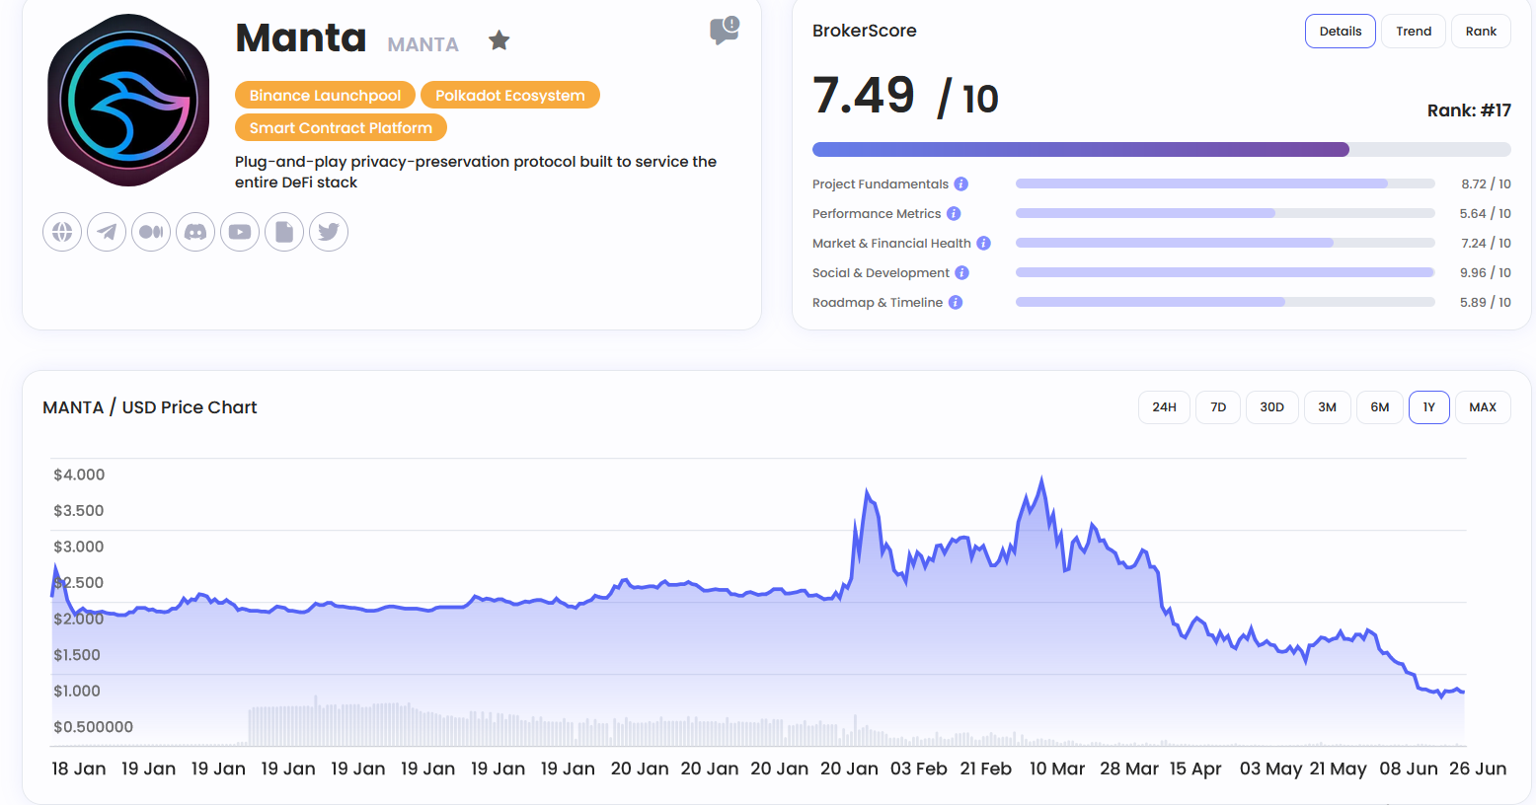This screenshot has height=805, width=1536.
Task: Click the MANTA ticker symbol text
Action: pos(422,44)
